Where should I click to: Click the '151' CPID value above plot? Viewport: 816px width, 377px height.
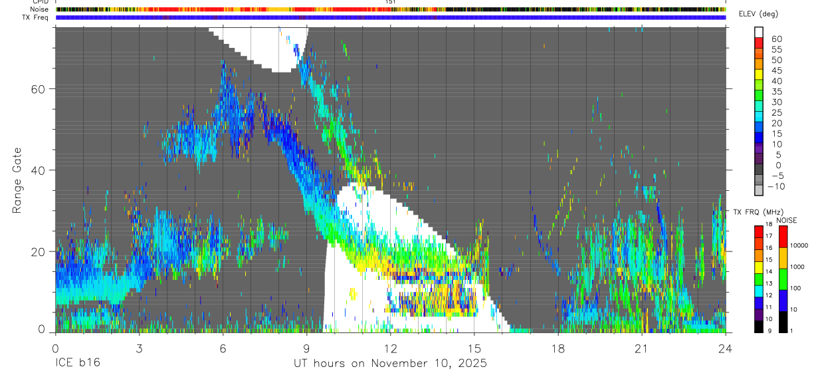pos(390,2)
